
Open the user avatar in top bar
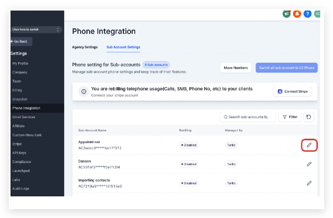pyautogui.click(x=318, y=14)
